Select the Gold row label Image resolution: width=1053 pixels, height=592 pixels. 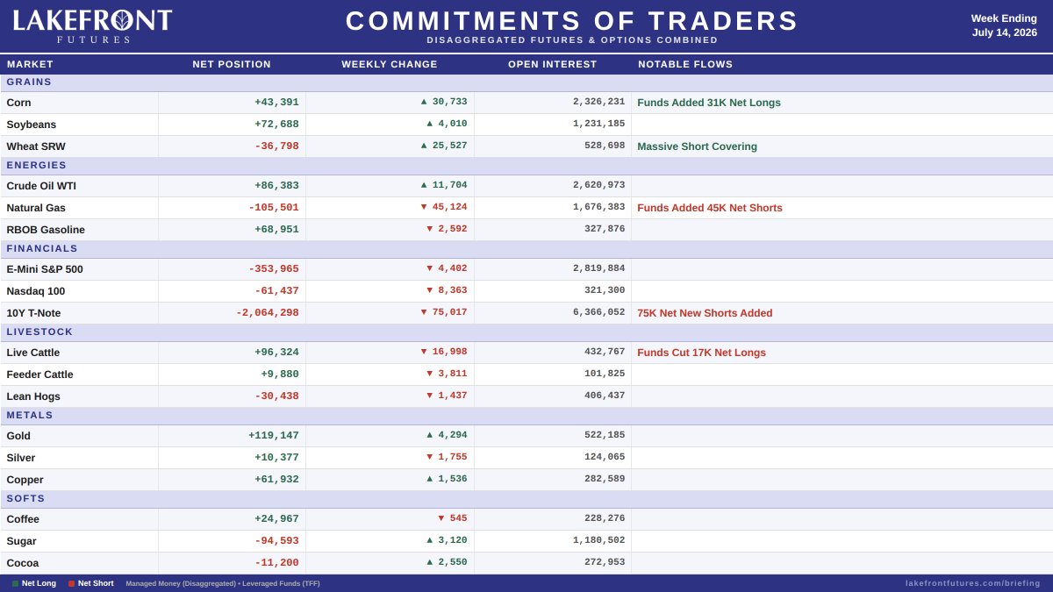tap(18, 436)
